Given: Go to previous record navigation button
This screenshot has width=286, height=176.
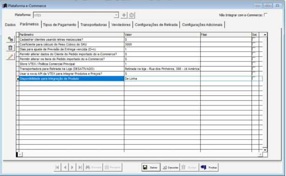Looking at the screenshot, I should pyautogui.click(x=65, y=167).
